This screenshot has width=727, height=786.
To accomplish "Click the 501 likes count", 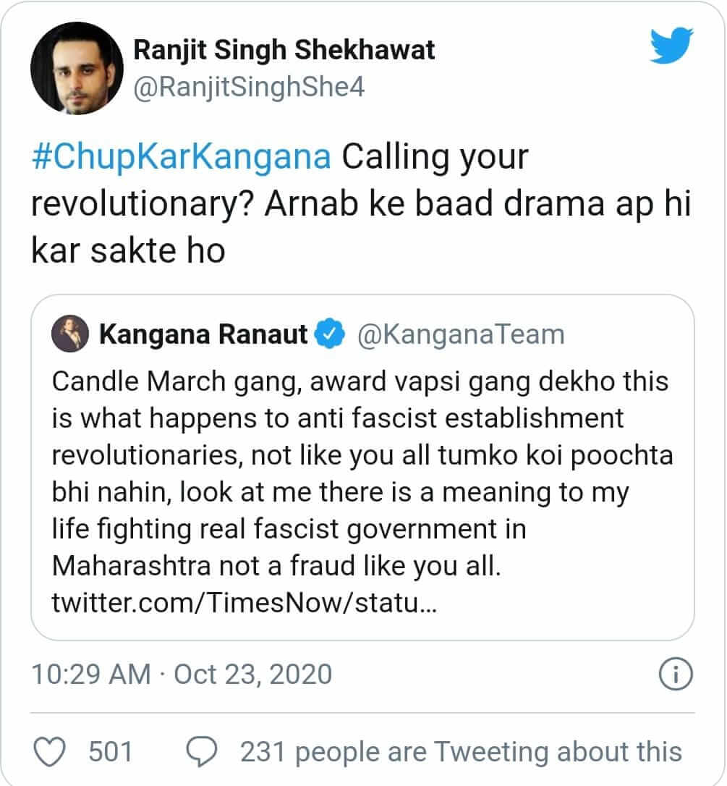I will pos(110,751).
